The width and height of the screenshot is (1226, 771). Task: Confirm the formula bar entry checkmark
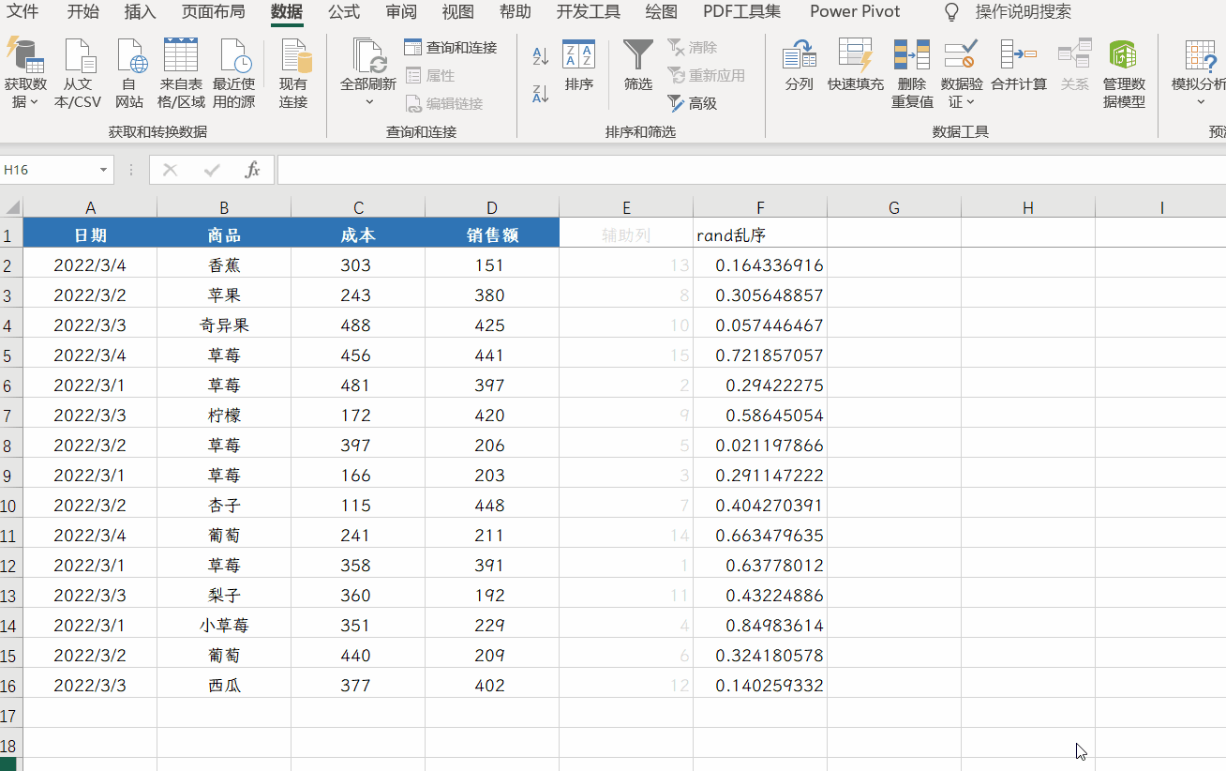pyautogui.click(x=212, y=170)
